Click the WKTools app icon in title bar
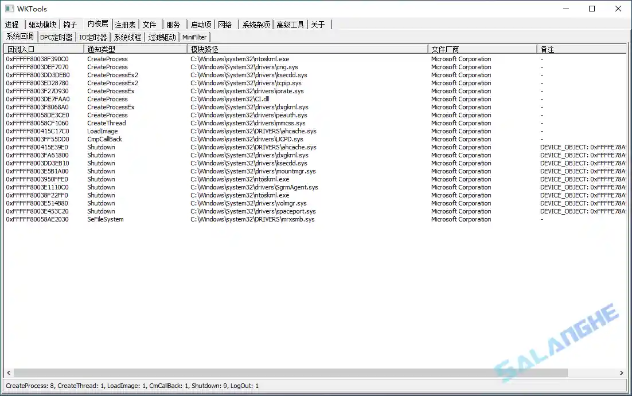 pos(9,9)
